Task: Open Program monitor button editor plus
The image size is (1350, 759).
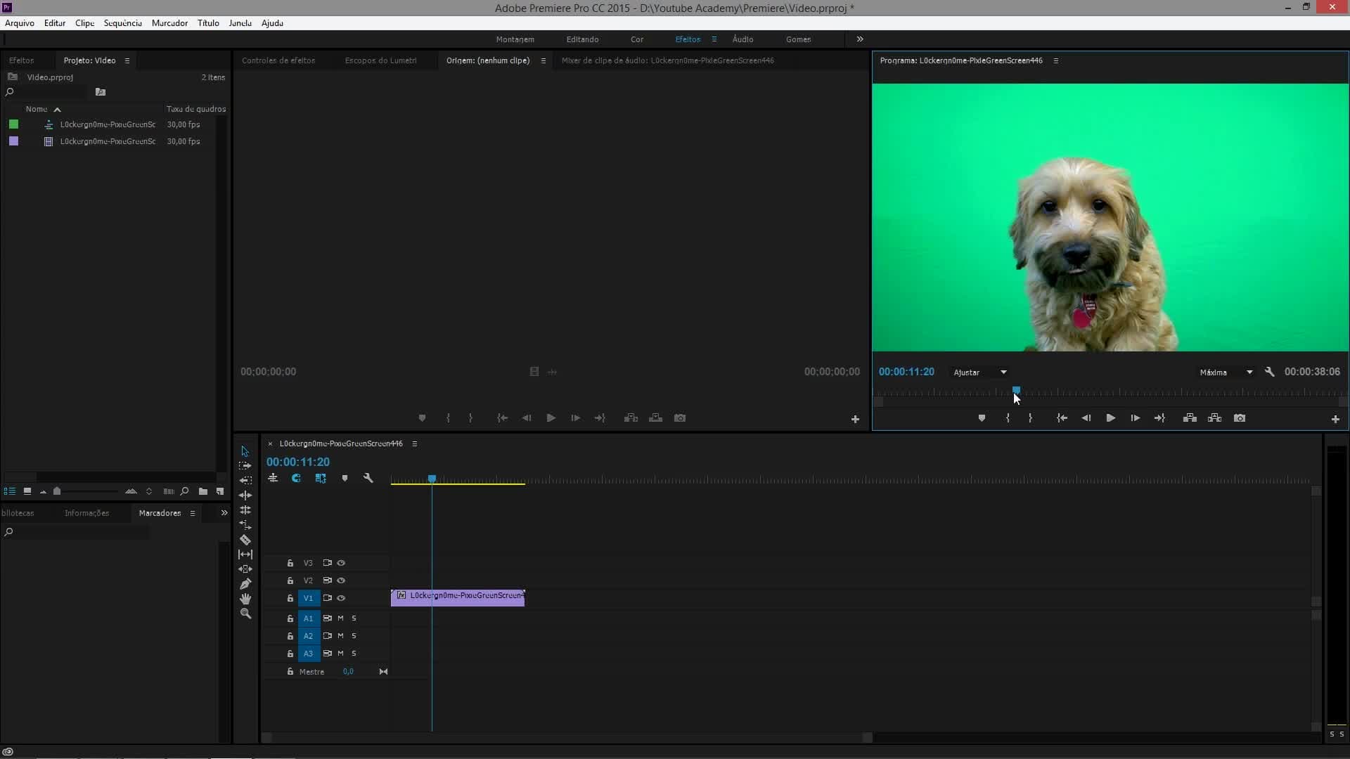Action: (1335, 419)
